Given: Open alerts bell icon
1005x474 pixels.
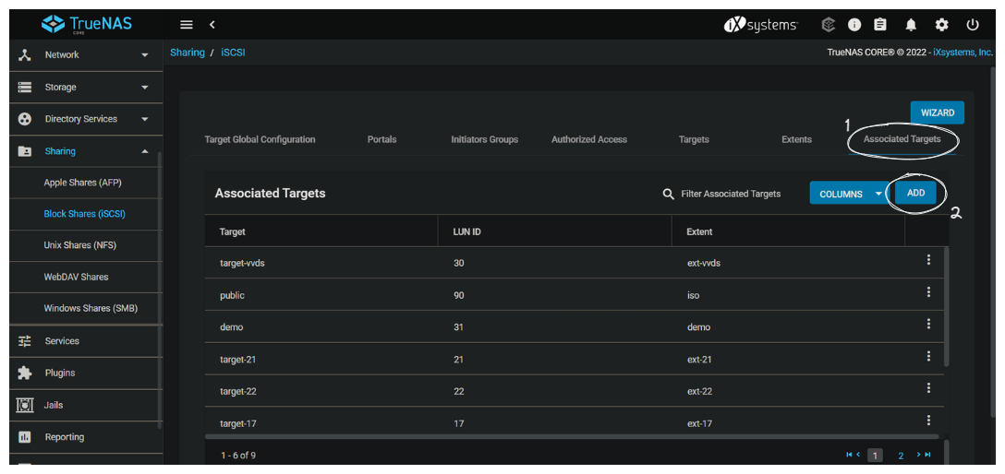Looking at the screenshot, I should [911, 25].
